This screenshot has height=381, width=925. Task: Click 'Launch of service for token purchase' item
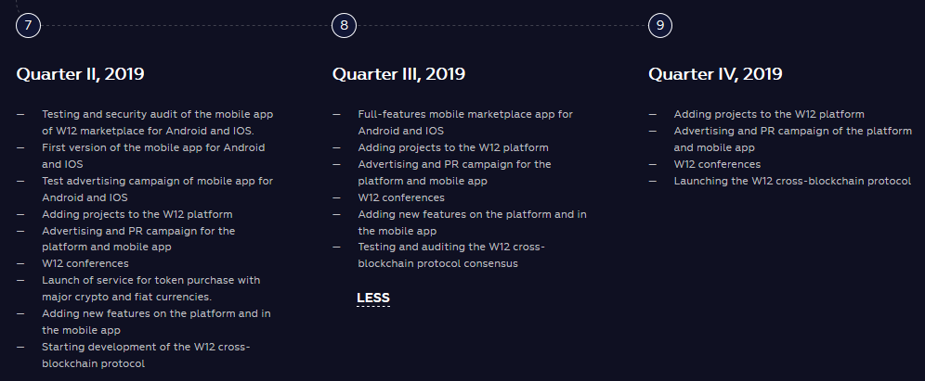[151, 288]
